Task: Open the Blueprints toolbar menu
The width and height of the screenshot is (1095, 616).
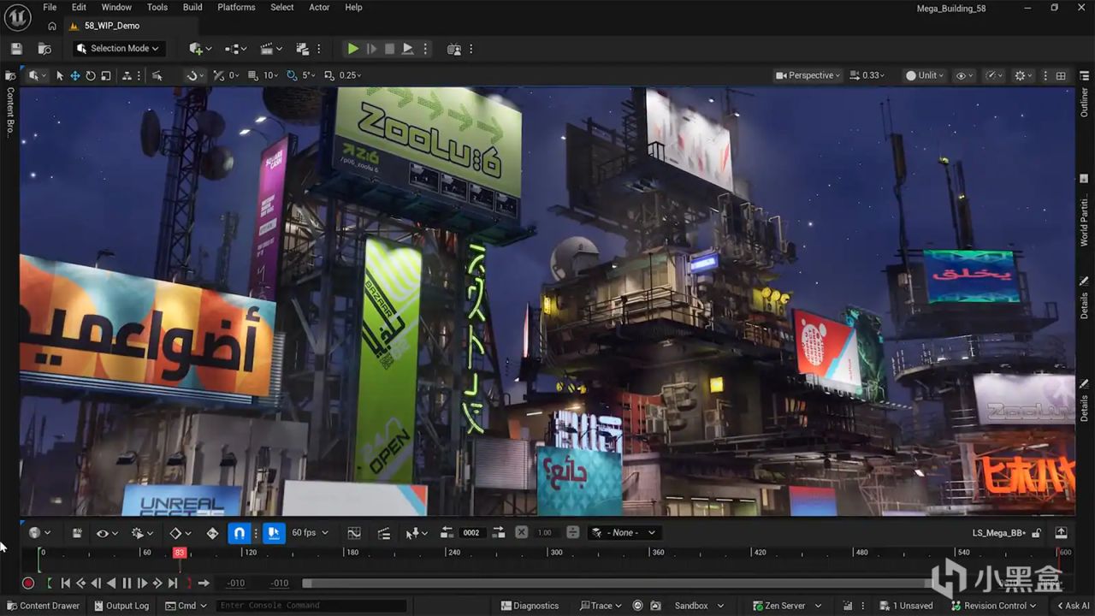Action: pyautogui.click(x=235, y=49)
